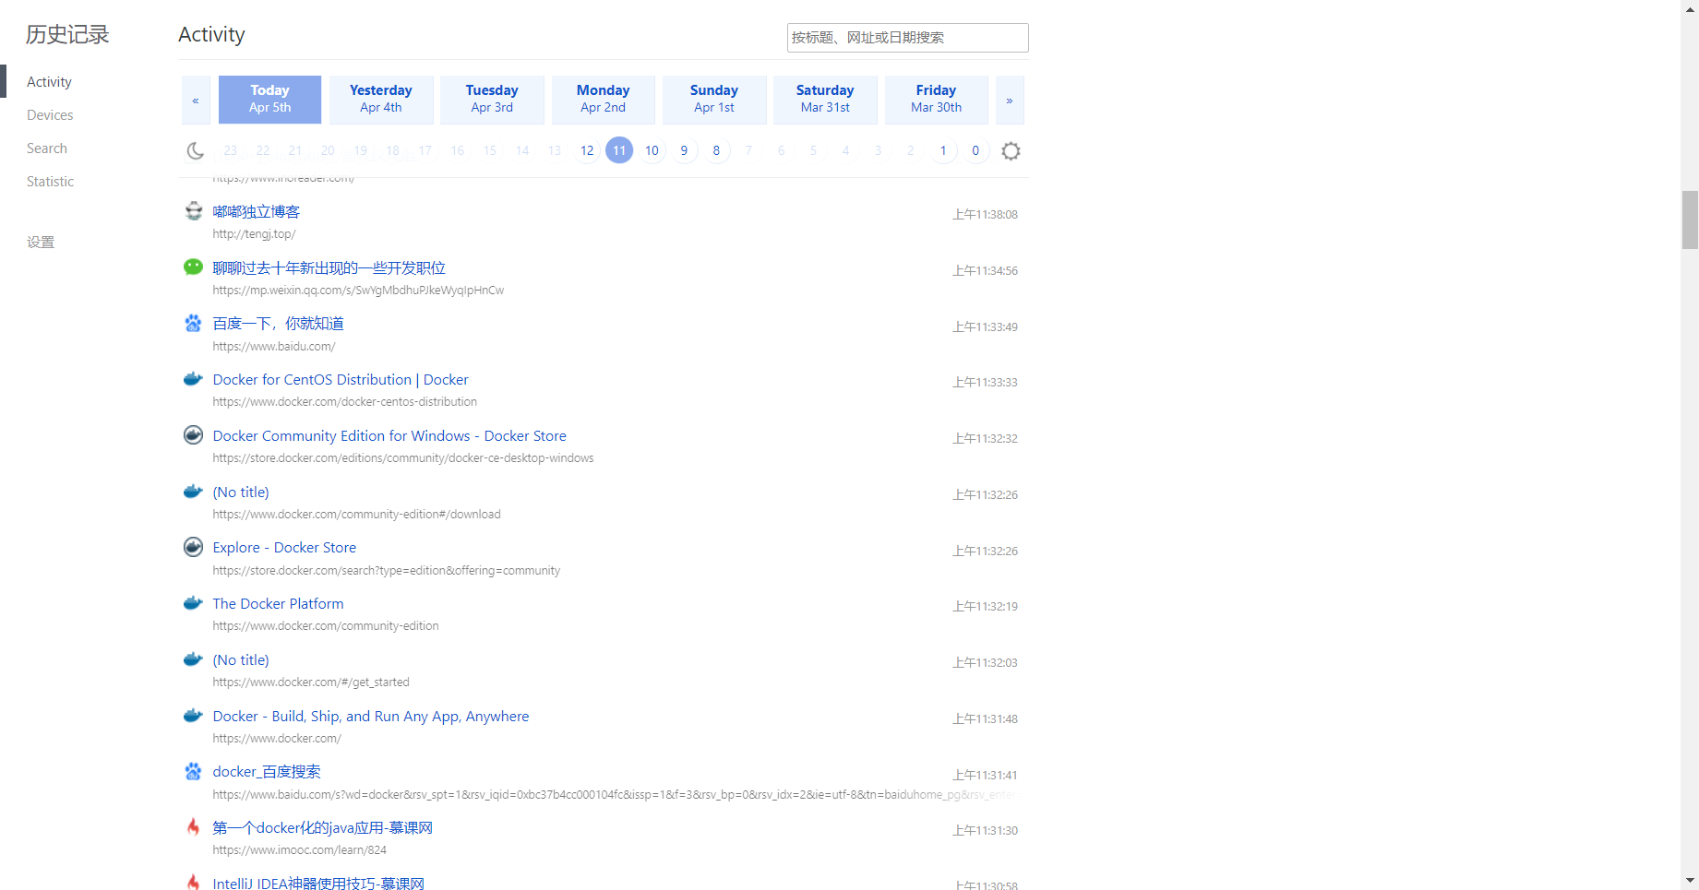This screenshot has width=1699, height=890.
Task: Select the Monday Apr 2nd tab
Action: click(x=604, y=100)
